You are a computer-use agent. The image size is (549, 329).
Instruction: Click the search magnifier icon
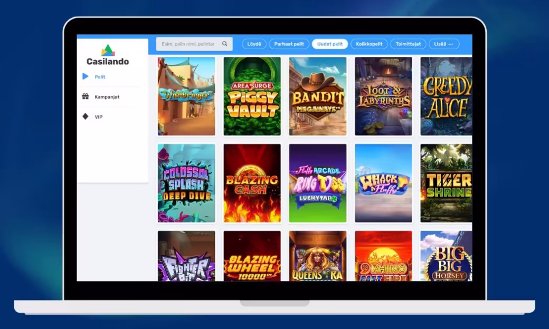pyautogui.click(x=225, y=44)
